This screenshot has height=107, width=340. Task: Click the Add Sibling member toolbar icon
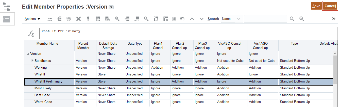59,19
